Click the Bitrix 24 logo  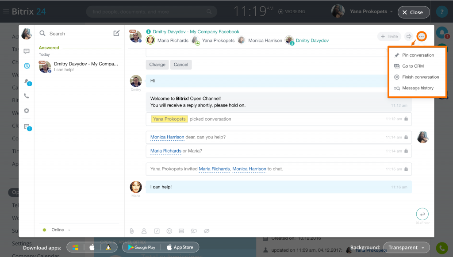[x=29, y=12]
